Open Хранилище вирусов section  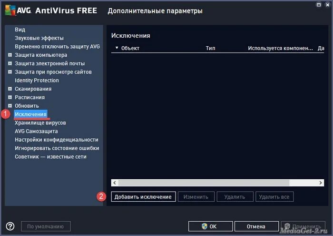pyautogui.click(x=40, y=123)
